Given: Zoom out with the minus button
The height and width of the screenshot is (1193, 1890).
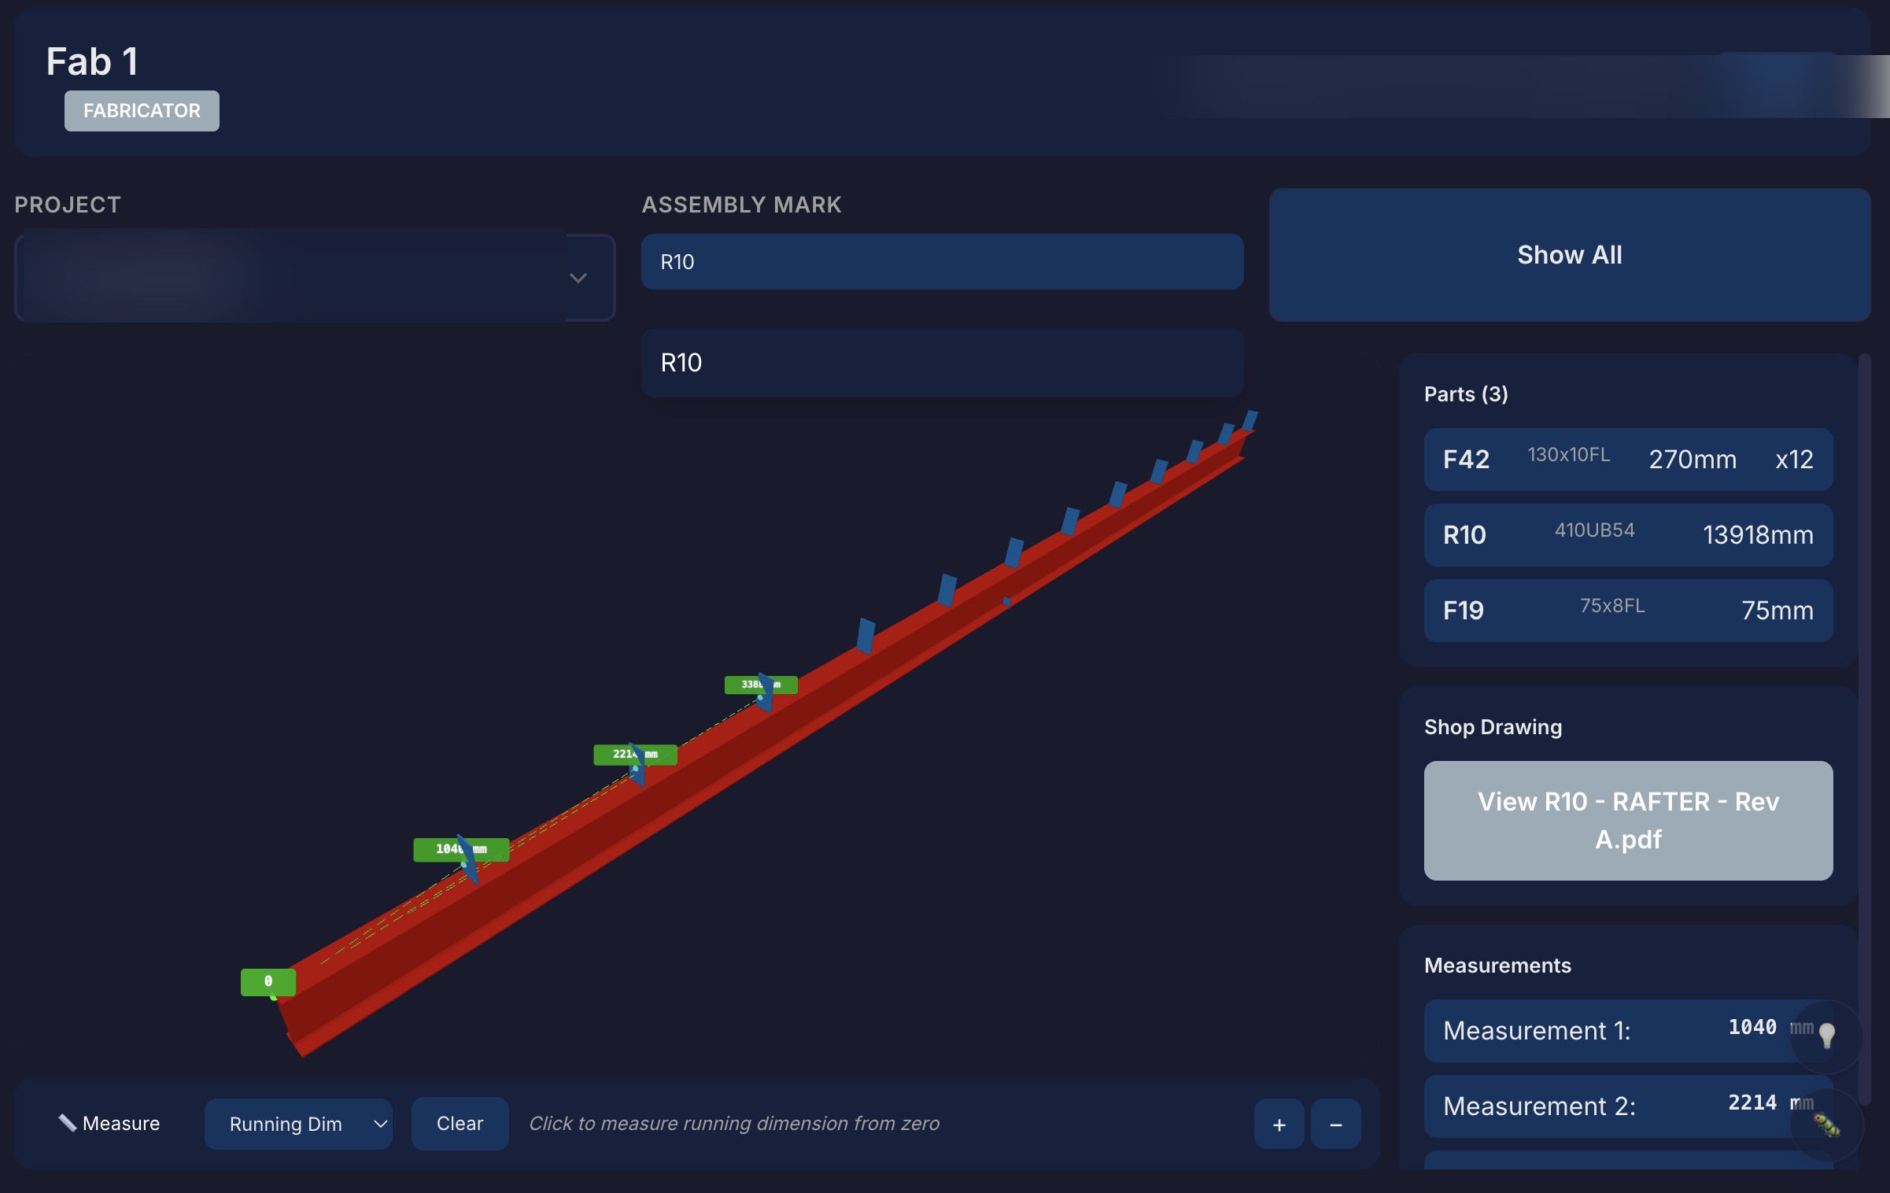Looking at the screenshot, I should coord(1335,1125).
